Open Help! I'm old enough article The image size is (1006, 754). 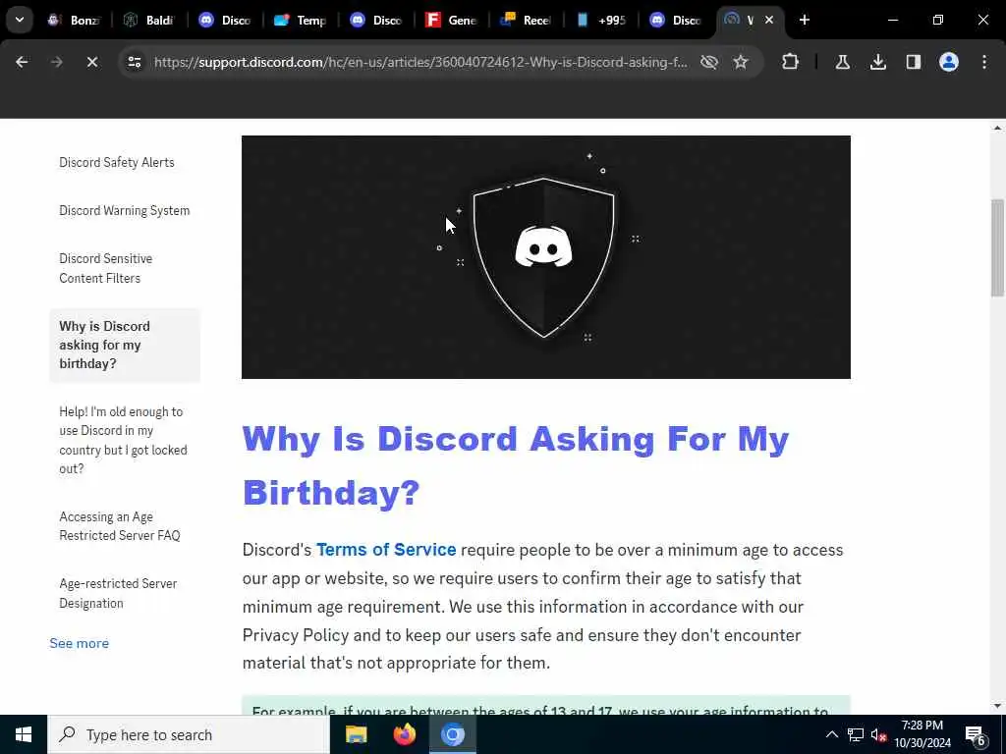(x=123, y=440)
